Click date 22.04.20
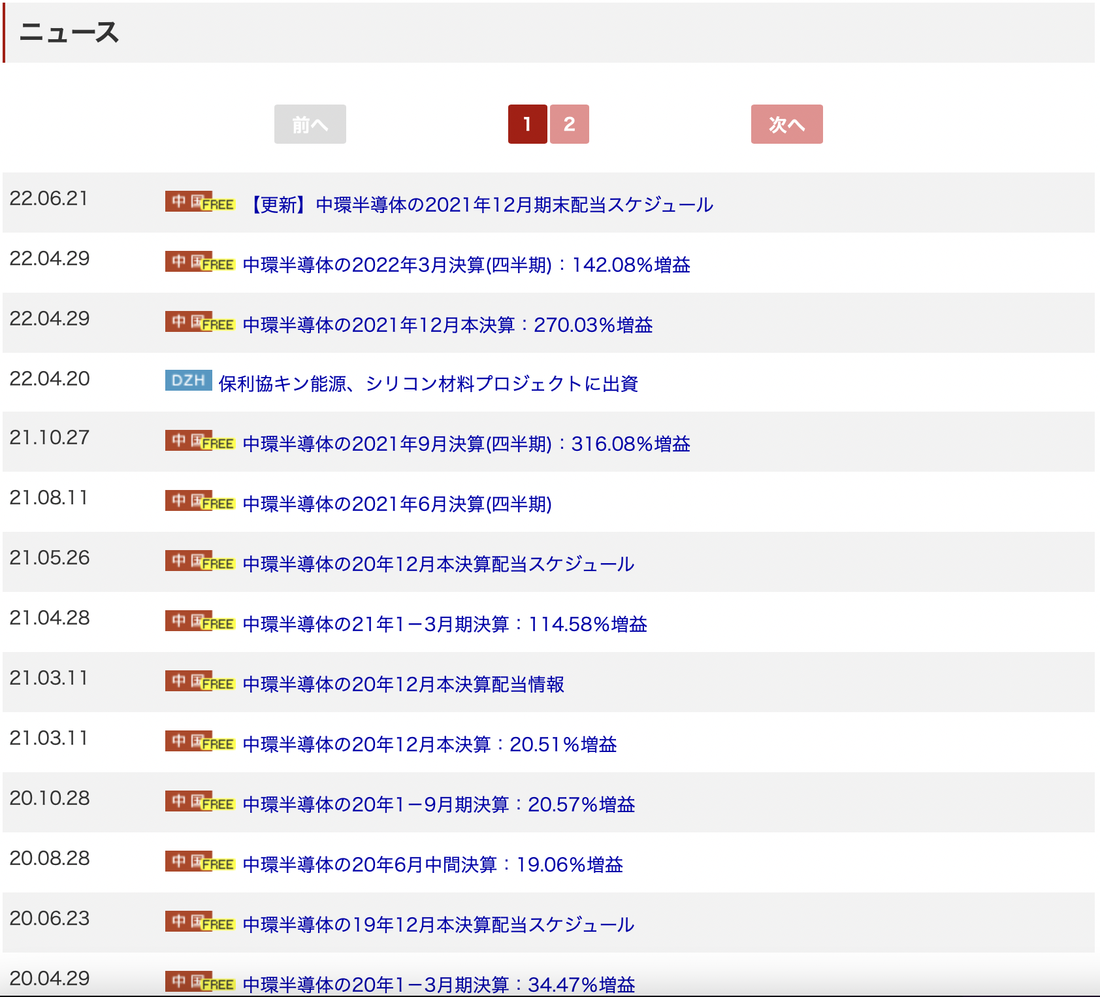1100x997 pixels. pos(50,379)
